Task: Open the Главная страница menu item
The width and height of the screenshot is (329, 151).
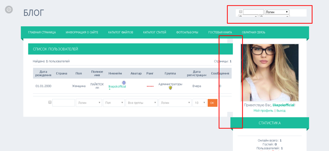Action: tap(42, 32)
